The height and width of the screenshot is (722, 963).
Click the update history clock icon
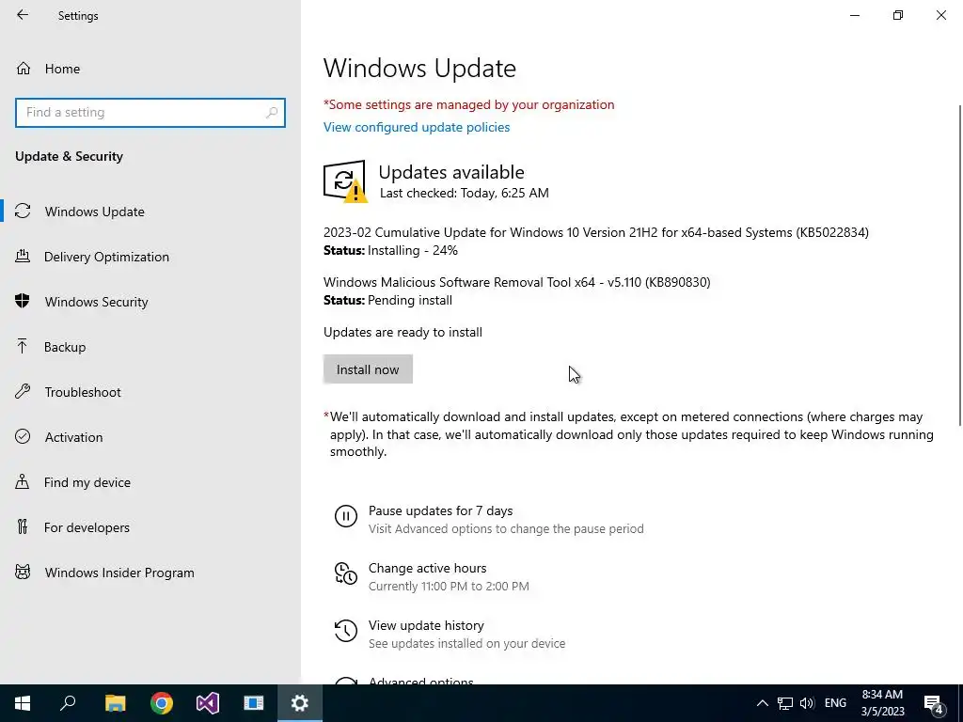coord(346,631)
